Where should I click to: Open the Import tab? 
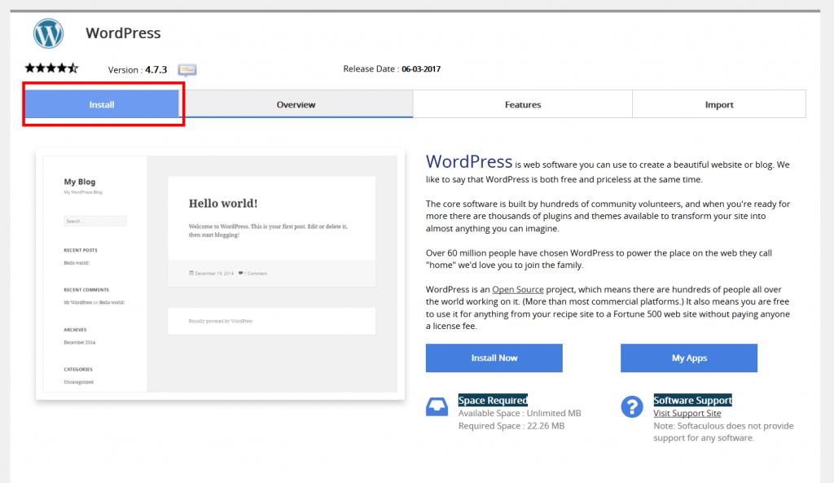tap(719, 104)
